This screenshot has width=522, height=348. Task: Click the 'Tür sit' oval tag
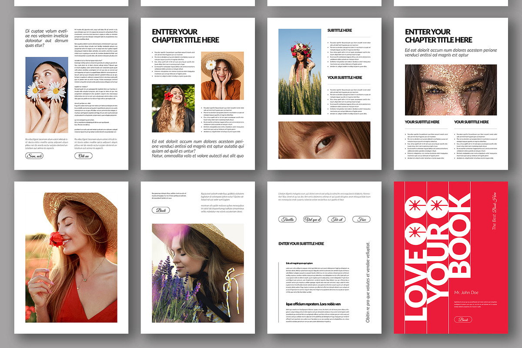(x=337, y=219)
